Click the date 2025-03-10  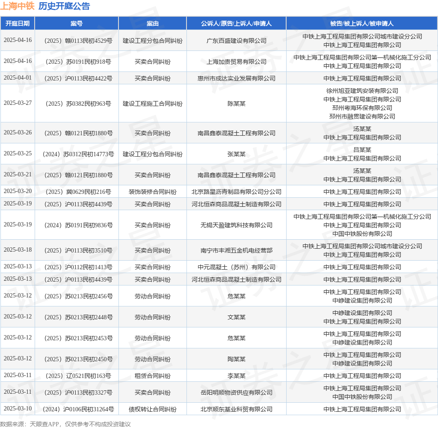18,409
